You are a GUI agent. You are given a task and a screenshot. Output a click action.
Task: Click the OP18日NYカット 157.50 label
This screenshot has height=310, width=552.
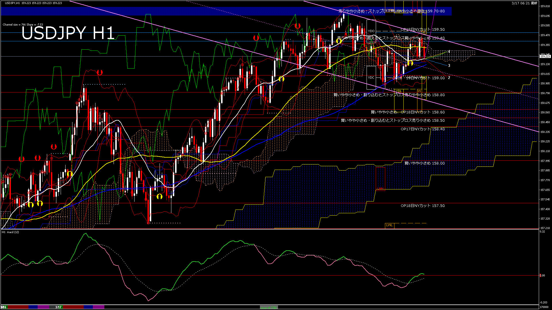(422, 206)
